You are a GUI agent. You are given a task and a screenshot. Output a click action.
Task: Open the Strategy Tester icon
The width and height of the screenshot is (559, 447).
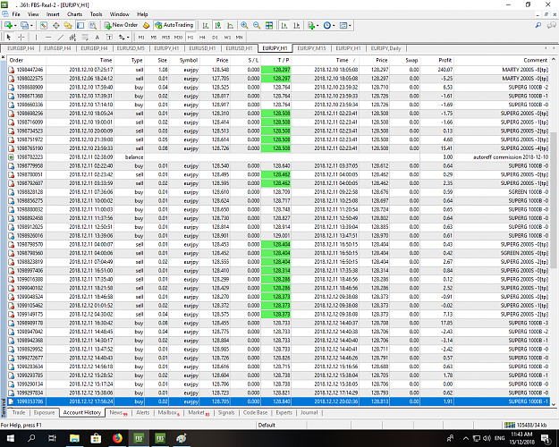pos(93,25)
